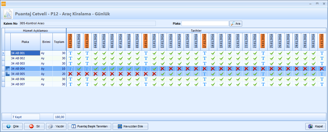Toggle 34 AB 001 mark on 02.01.2016
Screen dimensions: 328x132
[79, 53]
